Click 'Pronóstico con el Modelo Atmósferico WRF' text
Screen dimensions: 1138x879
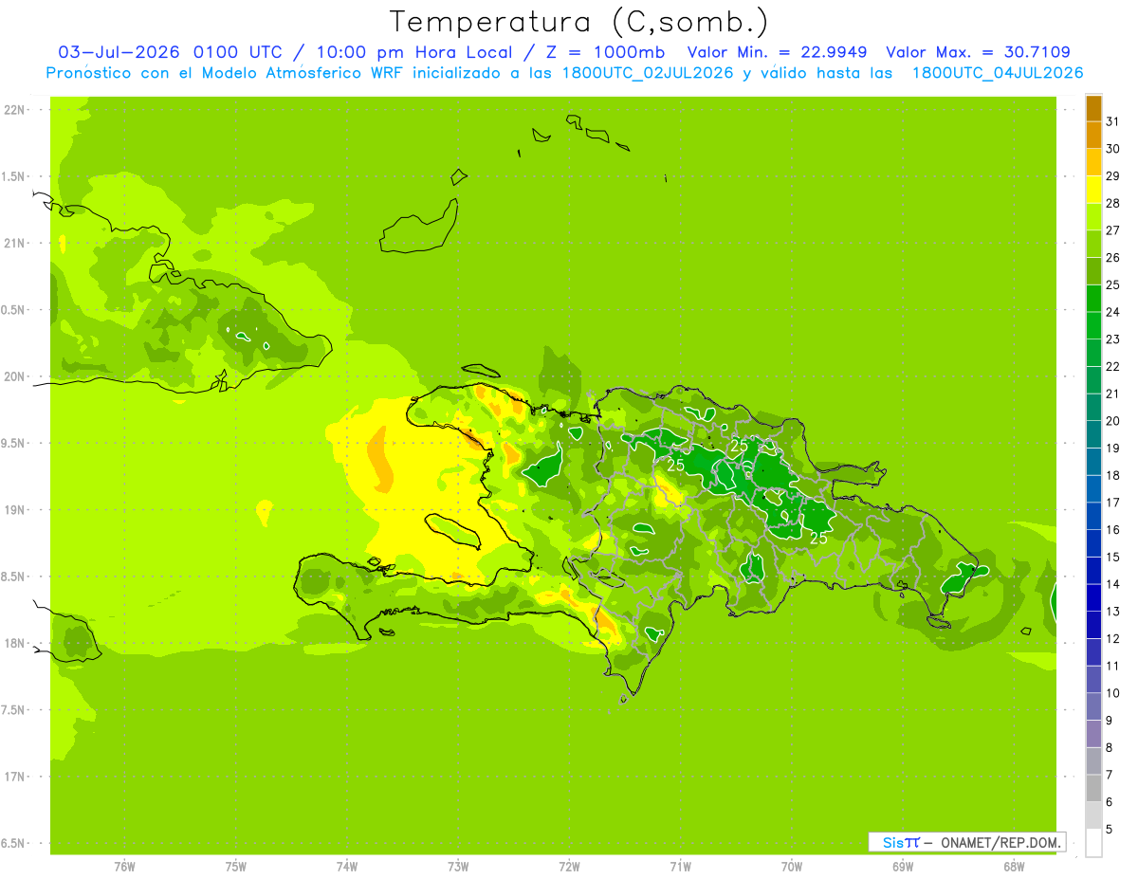pyautogui.click(x=225, y=73)
